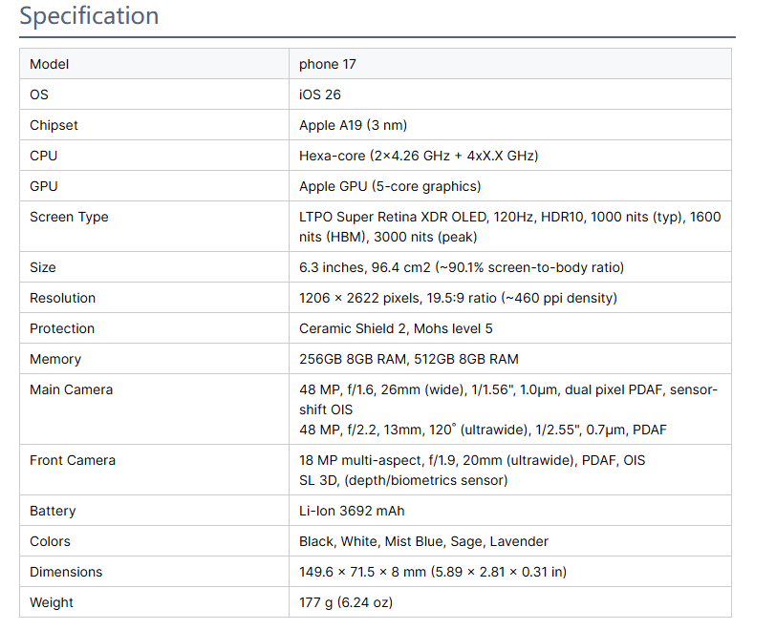Select the Apple GPU 5-core graphics text
This screenshot has height=630, width=776.
[x=390, y=186]
